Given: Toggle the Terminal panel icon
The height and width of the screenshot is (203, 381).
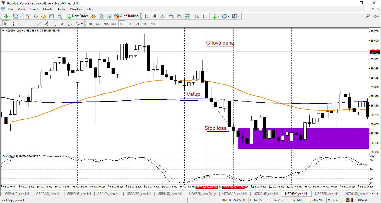Looking at the screenshot, I should pyautogui.click(x=51, y=16).
